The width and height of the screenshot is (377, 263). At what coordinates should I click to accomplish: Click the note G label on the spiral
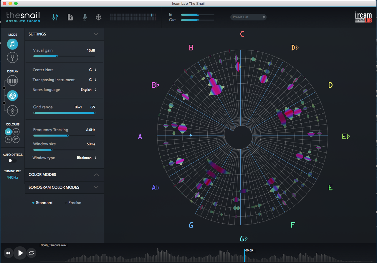coord(191,225)
